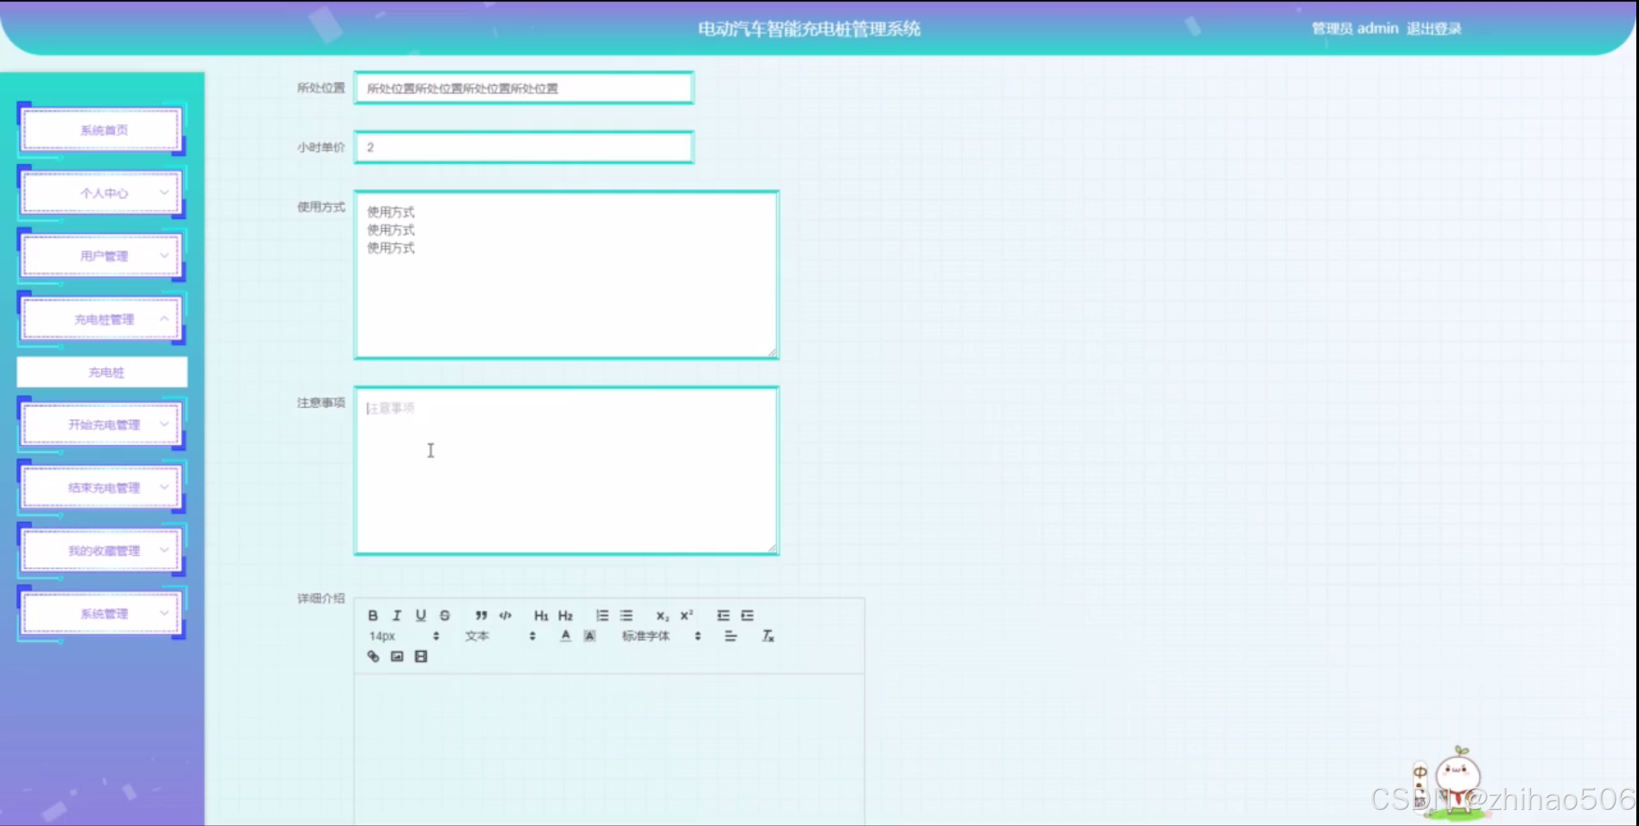Apply superscript formatting
The width and height of the screenshot is (1639, 826).
point(686,615)
